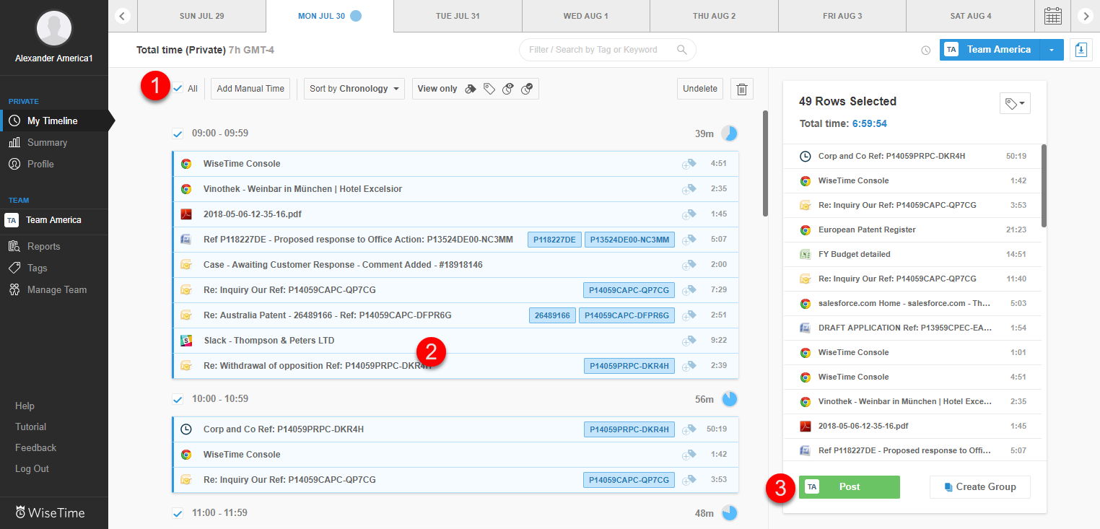1100x529 pixels.
Task: Switch to SAT AUG 4 tab
Action: pos(971,16)
